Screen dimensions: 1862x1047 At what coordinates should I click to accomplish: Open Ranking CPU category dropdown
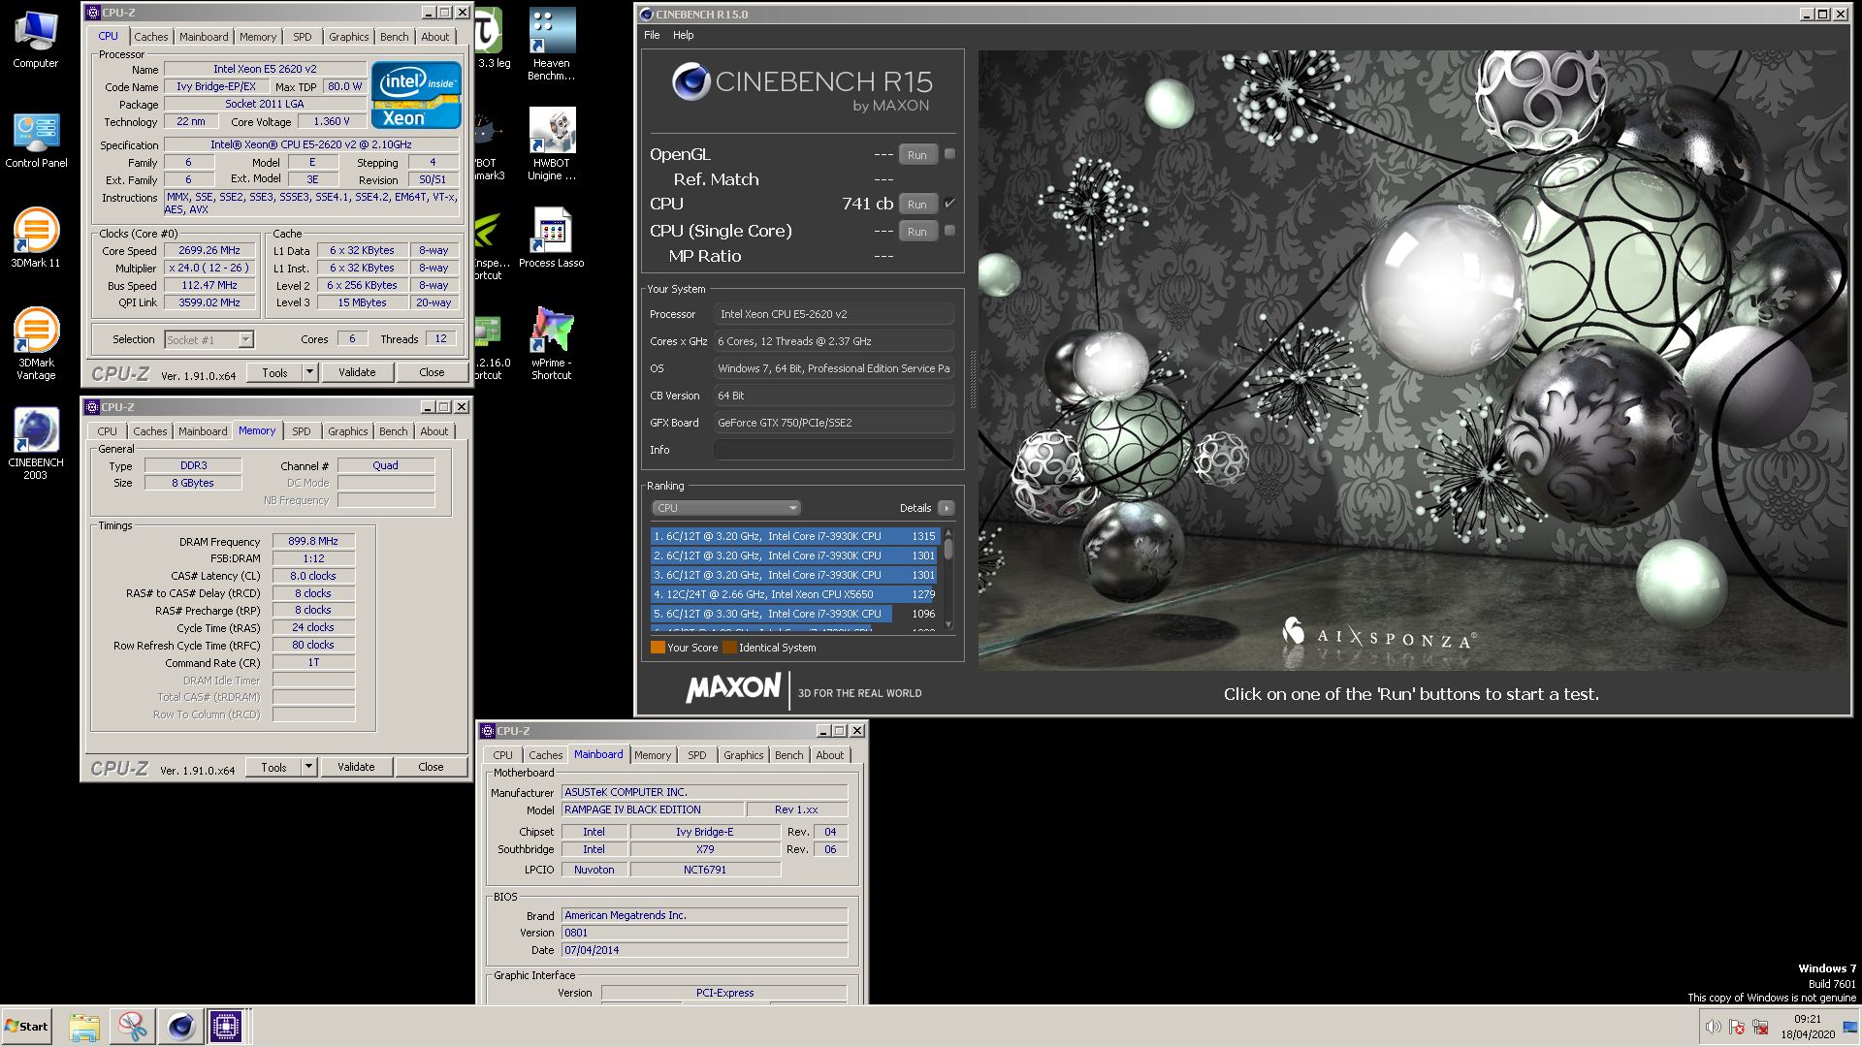tap(725, 508)
